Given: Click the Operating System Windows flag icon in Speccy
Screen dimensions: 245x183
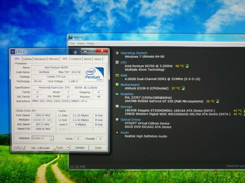Looking at the screenshot, I should point(117,53).
